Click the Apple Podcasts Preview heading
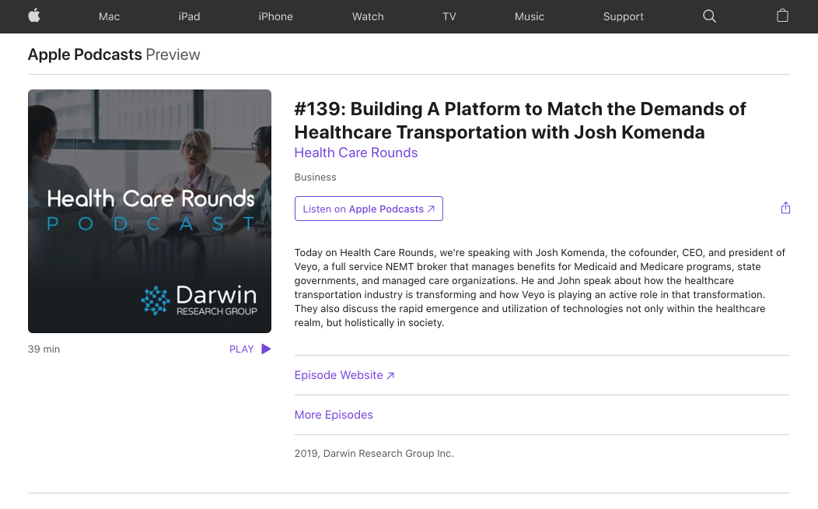The height and width of the screenshot is (509, 818). click(x=114, y=54)
